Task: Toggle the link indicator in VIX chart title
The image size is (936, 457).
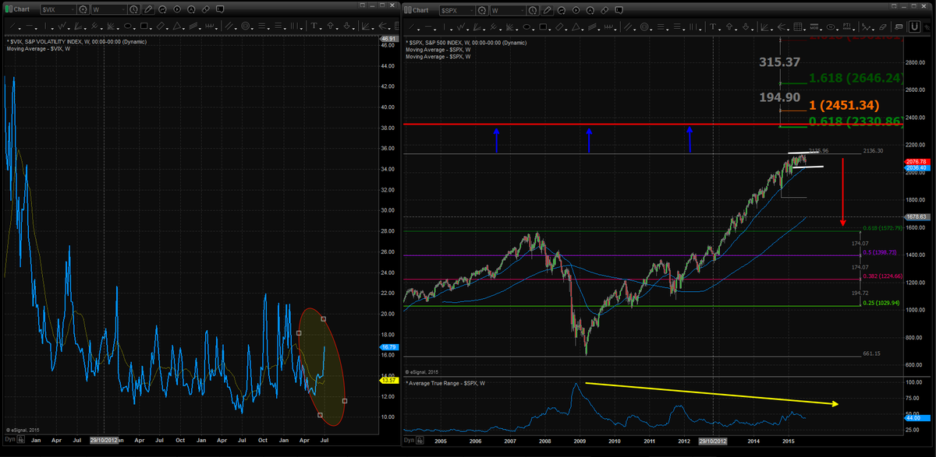Action: (x=9, y=9)
